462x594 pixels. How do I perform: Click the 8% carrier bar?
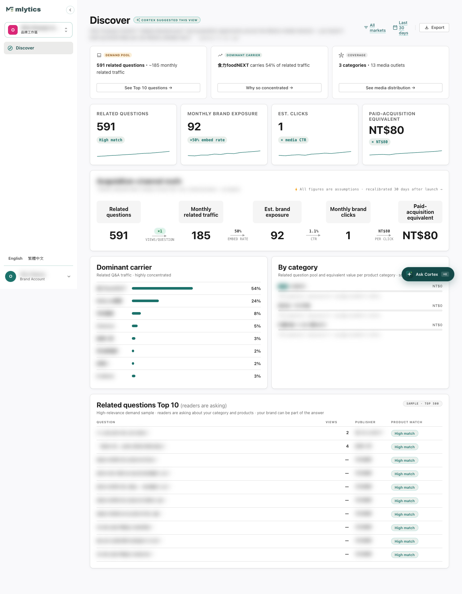pyautogui.click(x=136, y=313)
